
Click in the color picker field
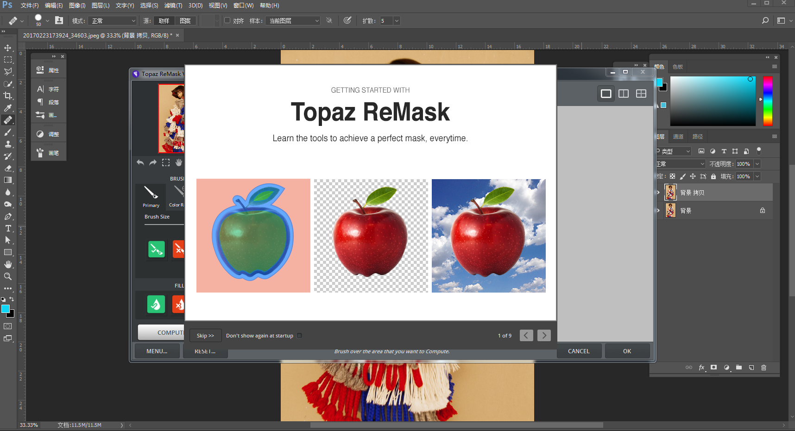click(713, 101)
